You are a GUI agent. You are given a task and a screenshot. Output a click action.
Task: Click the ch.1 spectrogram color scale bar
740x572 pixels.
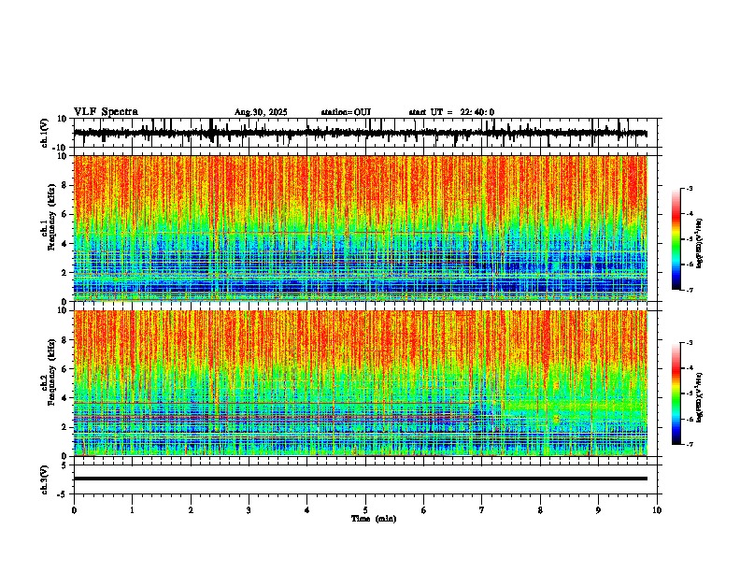pyautogui.click(x=676, y=239)
